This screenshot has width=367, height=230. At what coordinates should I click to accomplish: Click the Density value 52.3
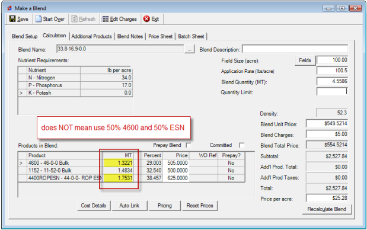point(332,113)
